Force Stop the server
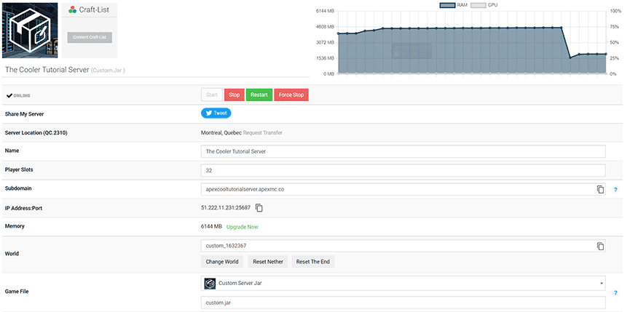The width and height of the screenshot is (630, 312). 291,95
